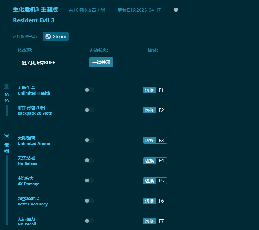Viewport: 259px width, 230px height.
Task: Toggle the No Recoil switch
Action: (x=89, y=221)
